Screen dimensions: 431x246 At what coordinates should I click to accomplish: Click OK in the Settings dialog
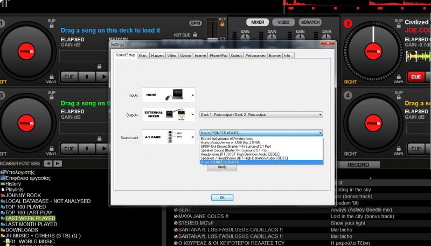222,198
